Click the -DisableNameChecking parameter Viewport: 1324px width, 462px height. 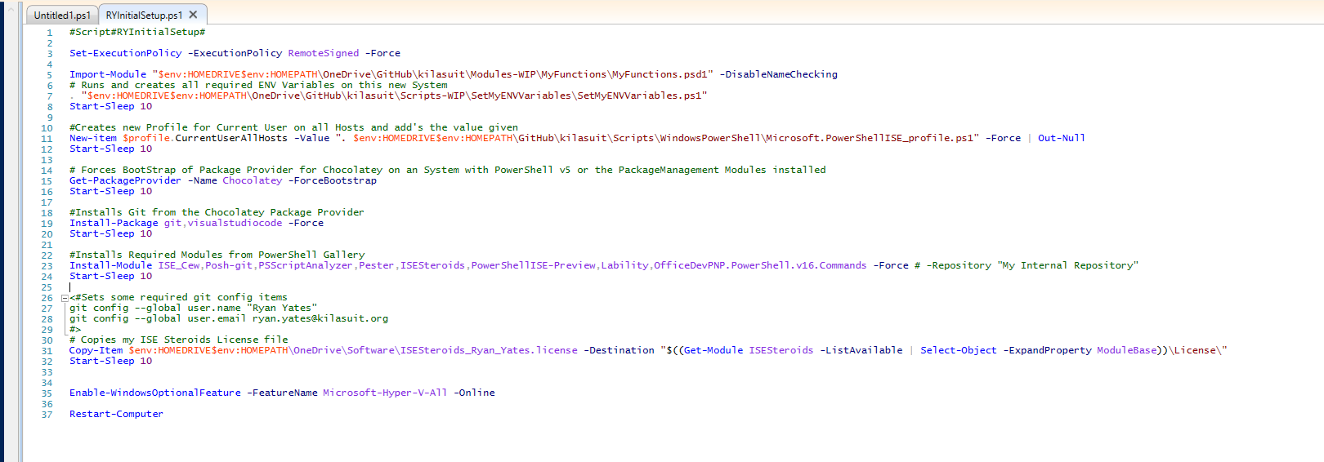tap(778, 74)
